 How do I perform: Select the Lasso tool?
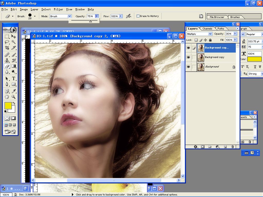(7, 42)
